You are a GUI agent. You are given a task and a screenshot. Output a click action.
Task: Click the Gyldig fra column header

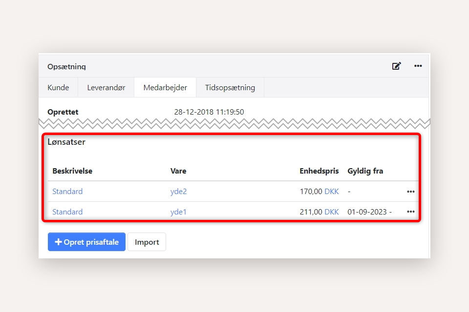click(365, 171)
